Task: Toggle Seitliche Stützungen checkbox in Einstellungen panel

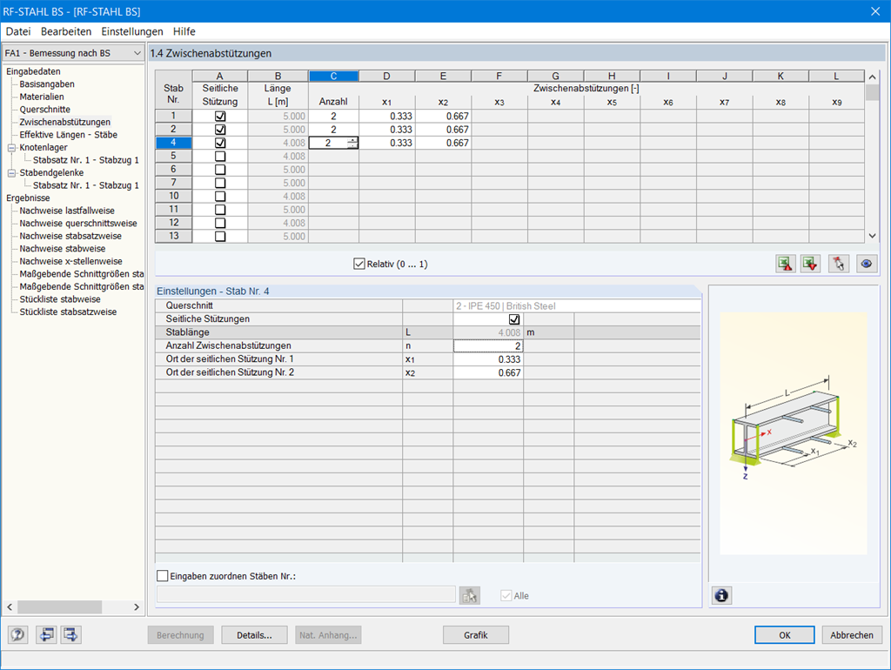Action: click(x=514, y=319)
